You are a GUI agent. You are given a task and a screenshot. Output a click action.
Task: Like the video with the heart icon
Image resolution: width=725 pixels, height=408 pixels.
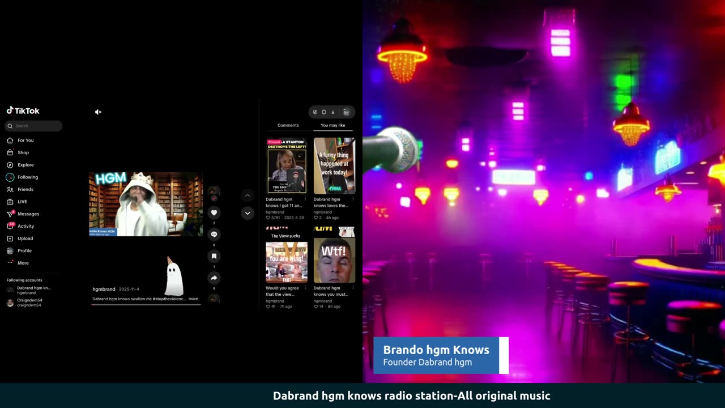coord(214,212)
